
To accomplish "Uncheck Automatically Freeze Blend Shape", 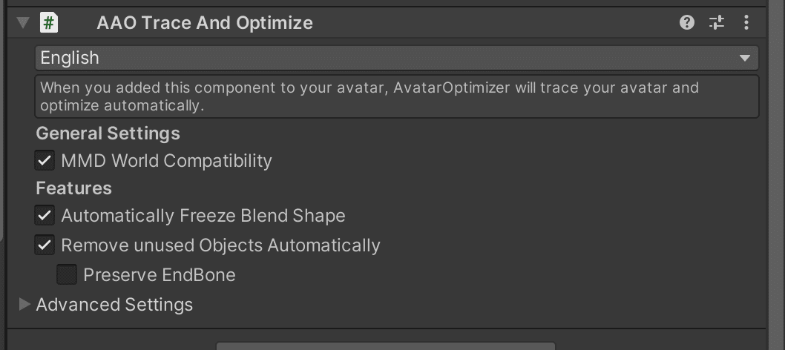I will pos(45,216).
